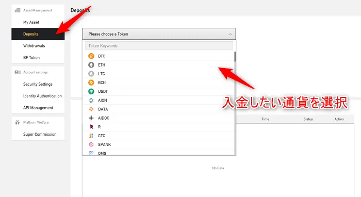Choose BTC from the token list

pos(159,56)
